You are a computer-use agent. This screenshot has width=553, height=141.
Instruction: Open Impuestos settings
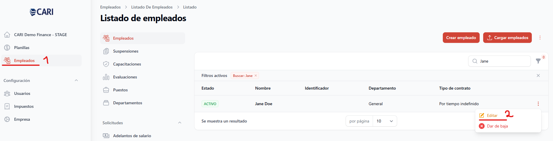24,106
